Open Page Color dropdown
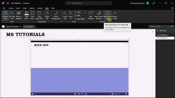 coord(27,15)
